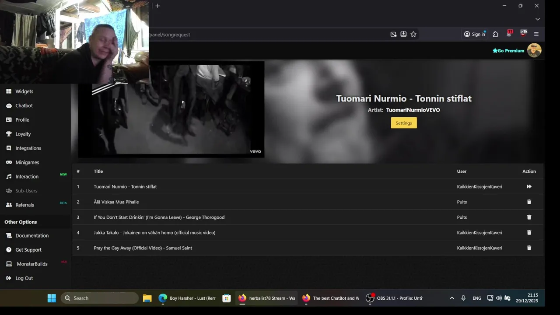Click the MonsterBuilds laptop icon

click(x=9, y=264)
